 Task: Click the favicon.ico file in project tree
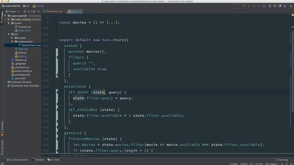23,27
